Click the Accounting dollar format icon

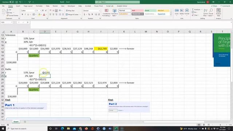pyautogui.click(x=84, y=15)
